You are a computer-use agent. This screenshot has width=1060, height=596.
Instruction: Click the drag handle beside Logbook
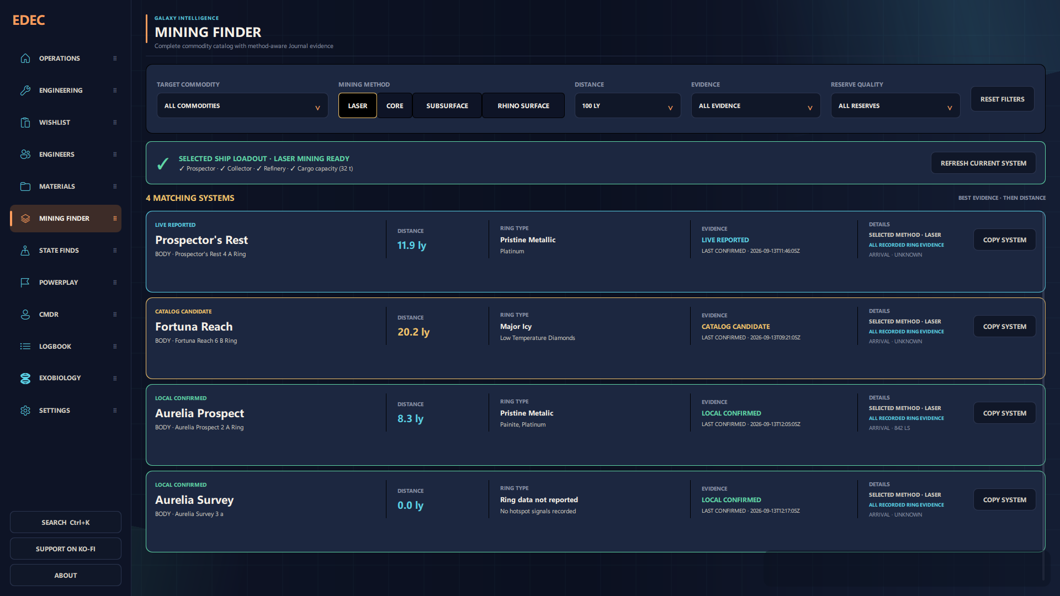[115, 347]
